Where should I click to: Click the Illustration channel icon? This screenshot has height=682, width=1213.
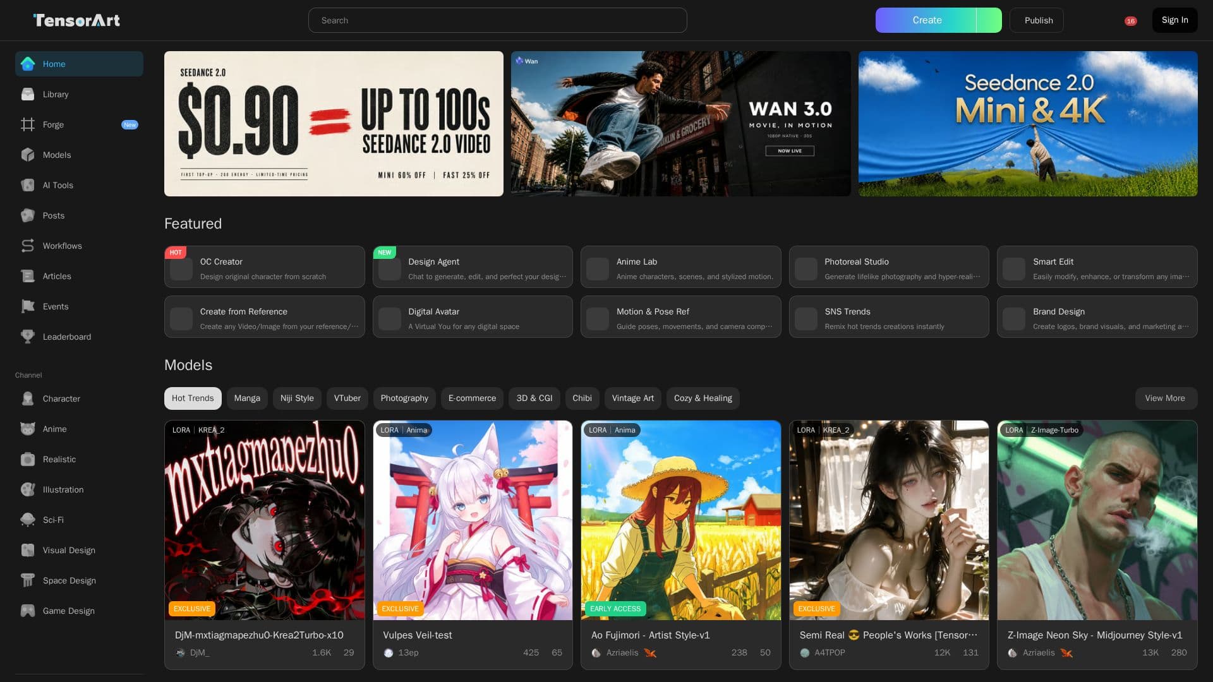point(28,489)
